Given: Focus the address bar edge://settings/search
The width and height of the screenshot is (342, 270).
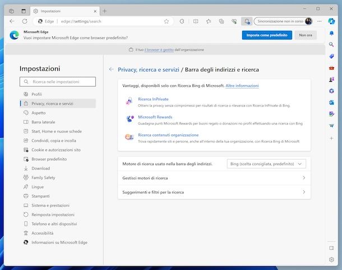Looking at the screenshot, I should tap(103, 21).
